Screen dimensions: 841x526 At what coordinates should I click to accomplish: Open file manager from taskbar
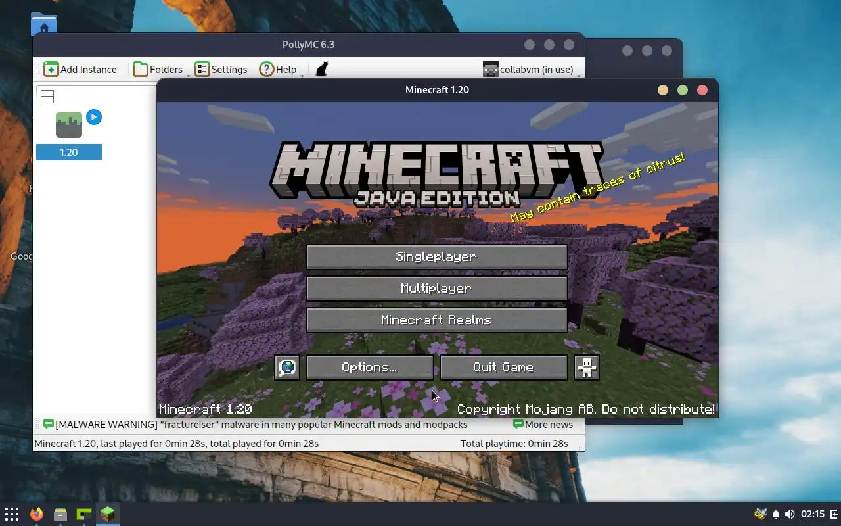(x=60, y=514)
